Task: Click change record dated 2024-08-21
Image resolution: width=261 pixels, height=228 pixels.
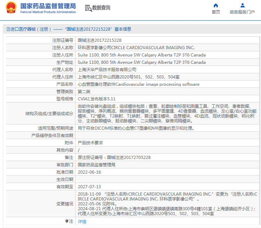Action: pyautogui.click(x=167, y=211)
